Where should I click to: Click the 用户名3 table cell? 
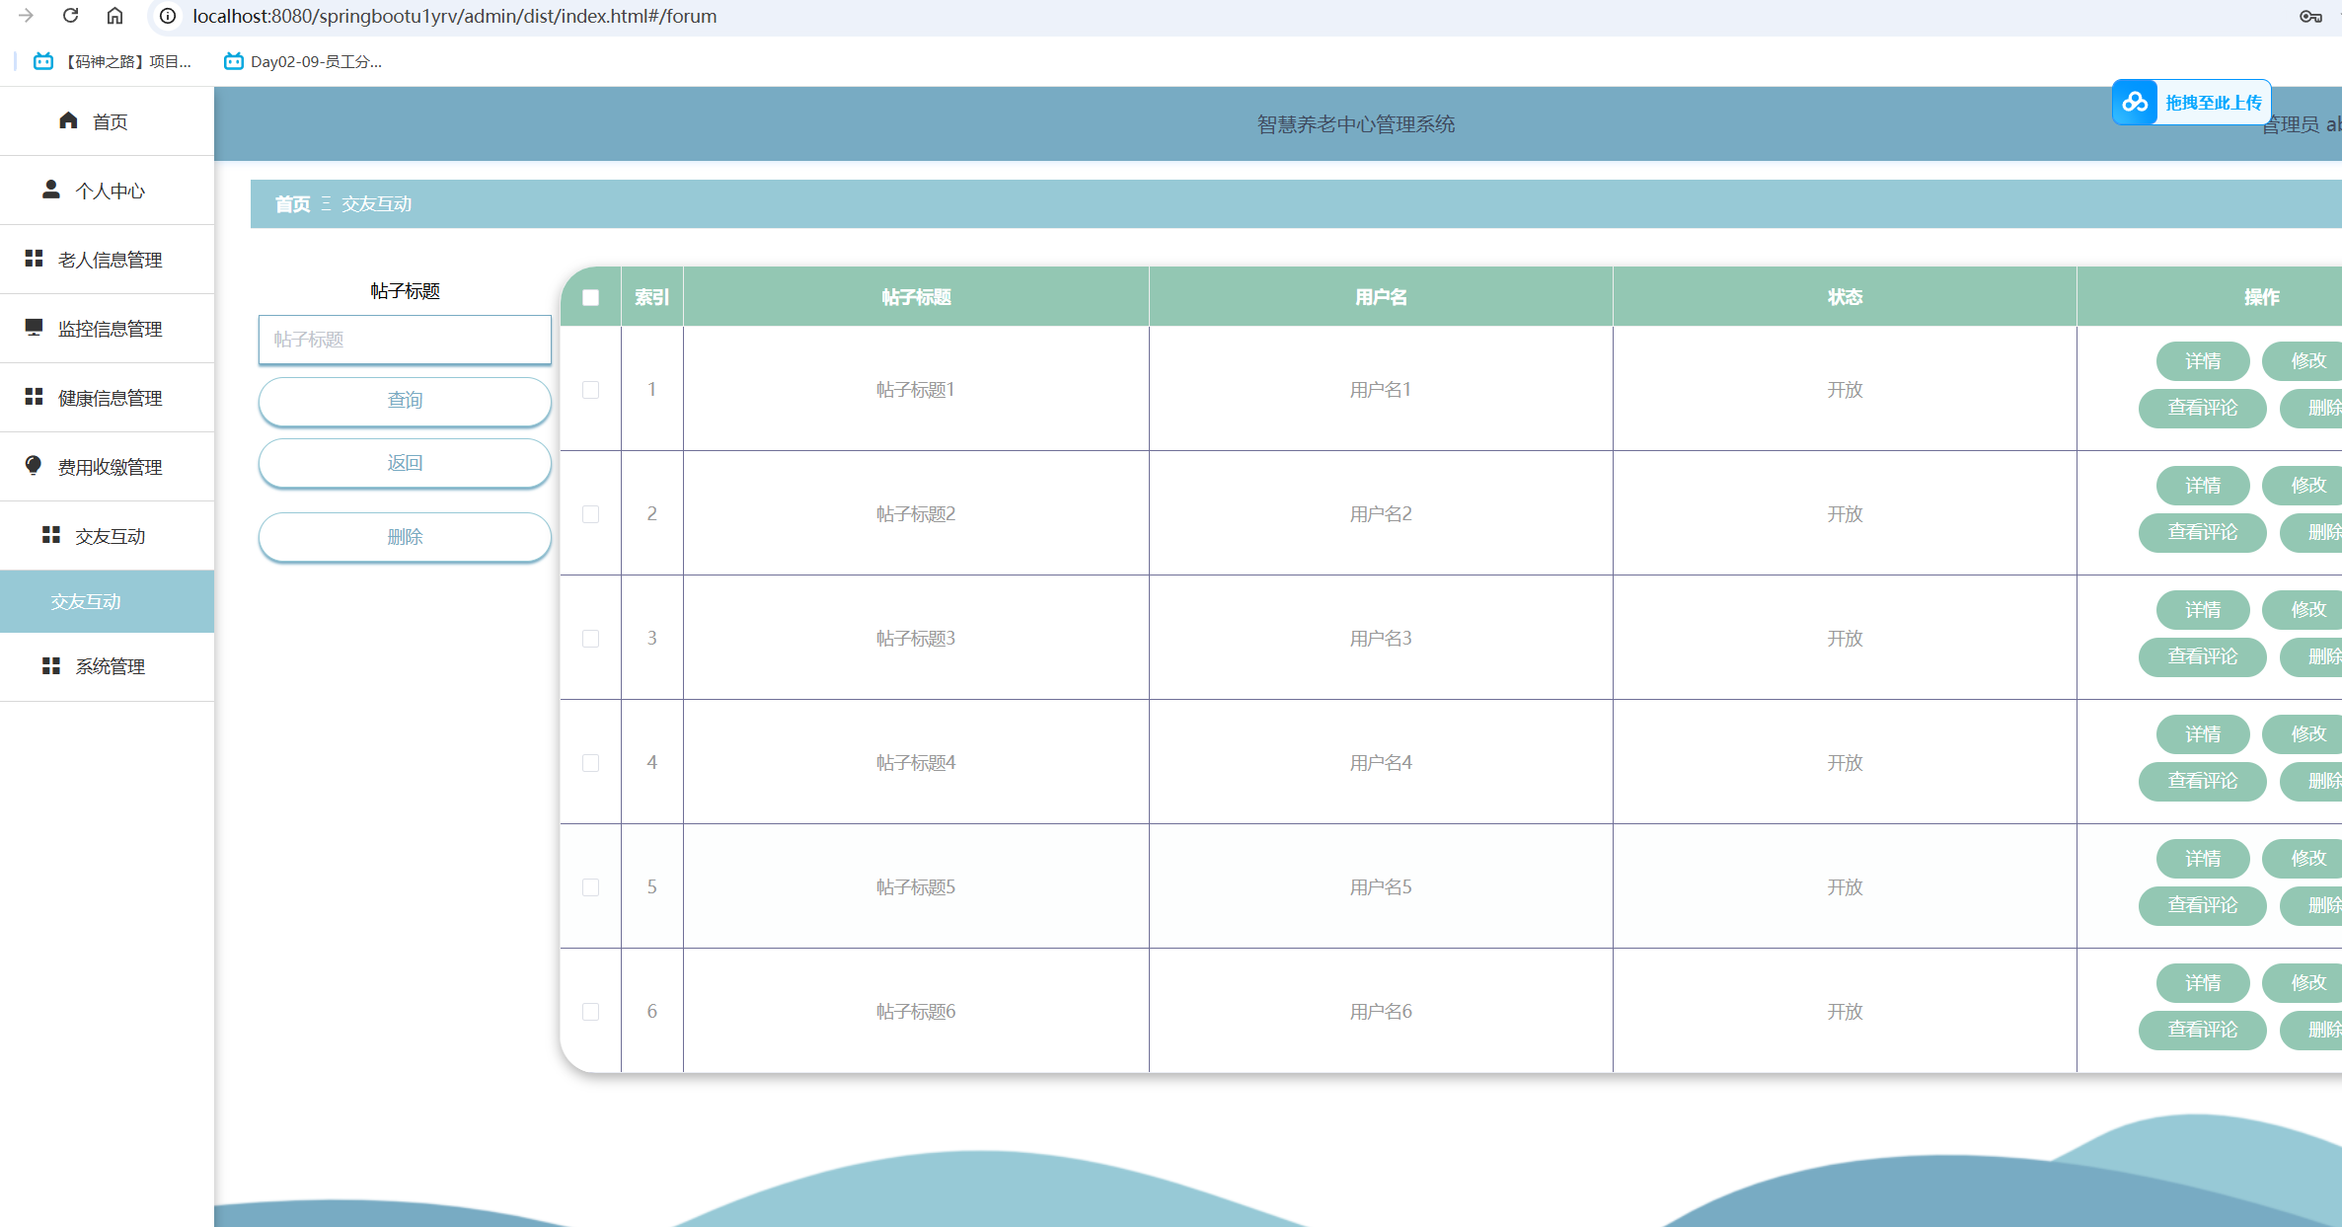coord(1381,639)
